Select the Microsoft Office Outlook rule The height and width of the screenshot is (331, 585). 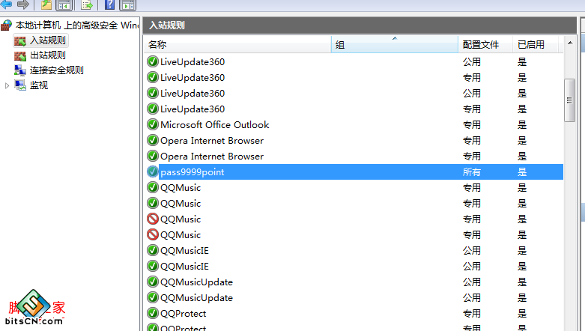tap(214, 124)
